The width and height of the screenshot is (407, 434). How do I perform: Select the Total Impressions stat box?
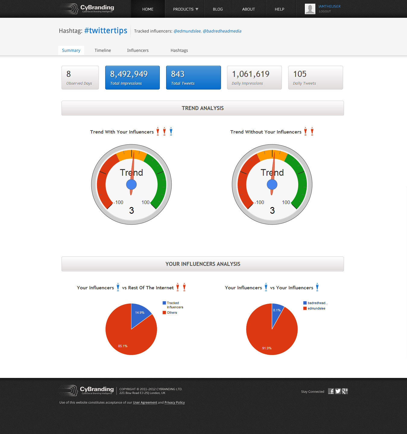click(x=132, y=78)
